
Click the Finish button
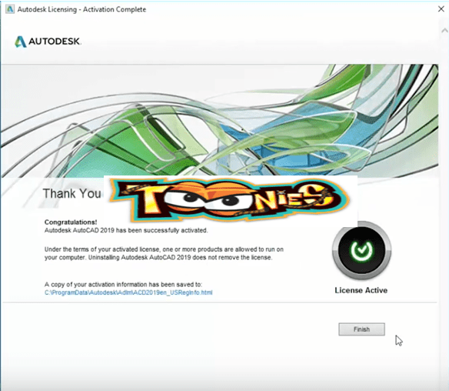point(361,329)
